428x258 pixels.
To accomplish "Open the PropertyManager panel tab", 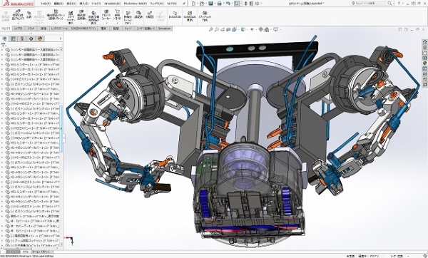I will [x=13, y=38].
